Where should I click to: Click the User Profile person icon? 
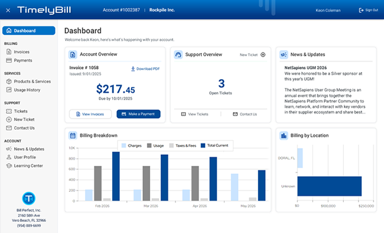pos(9,157)
